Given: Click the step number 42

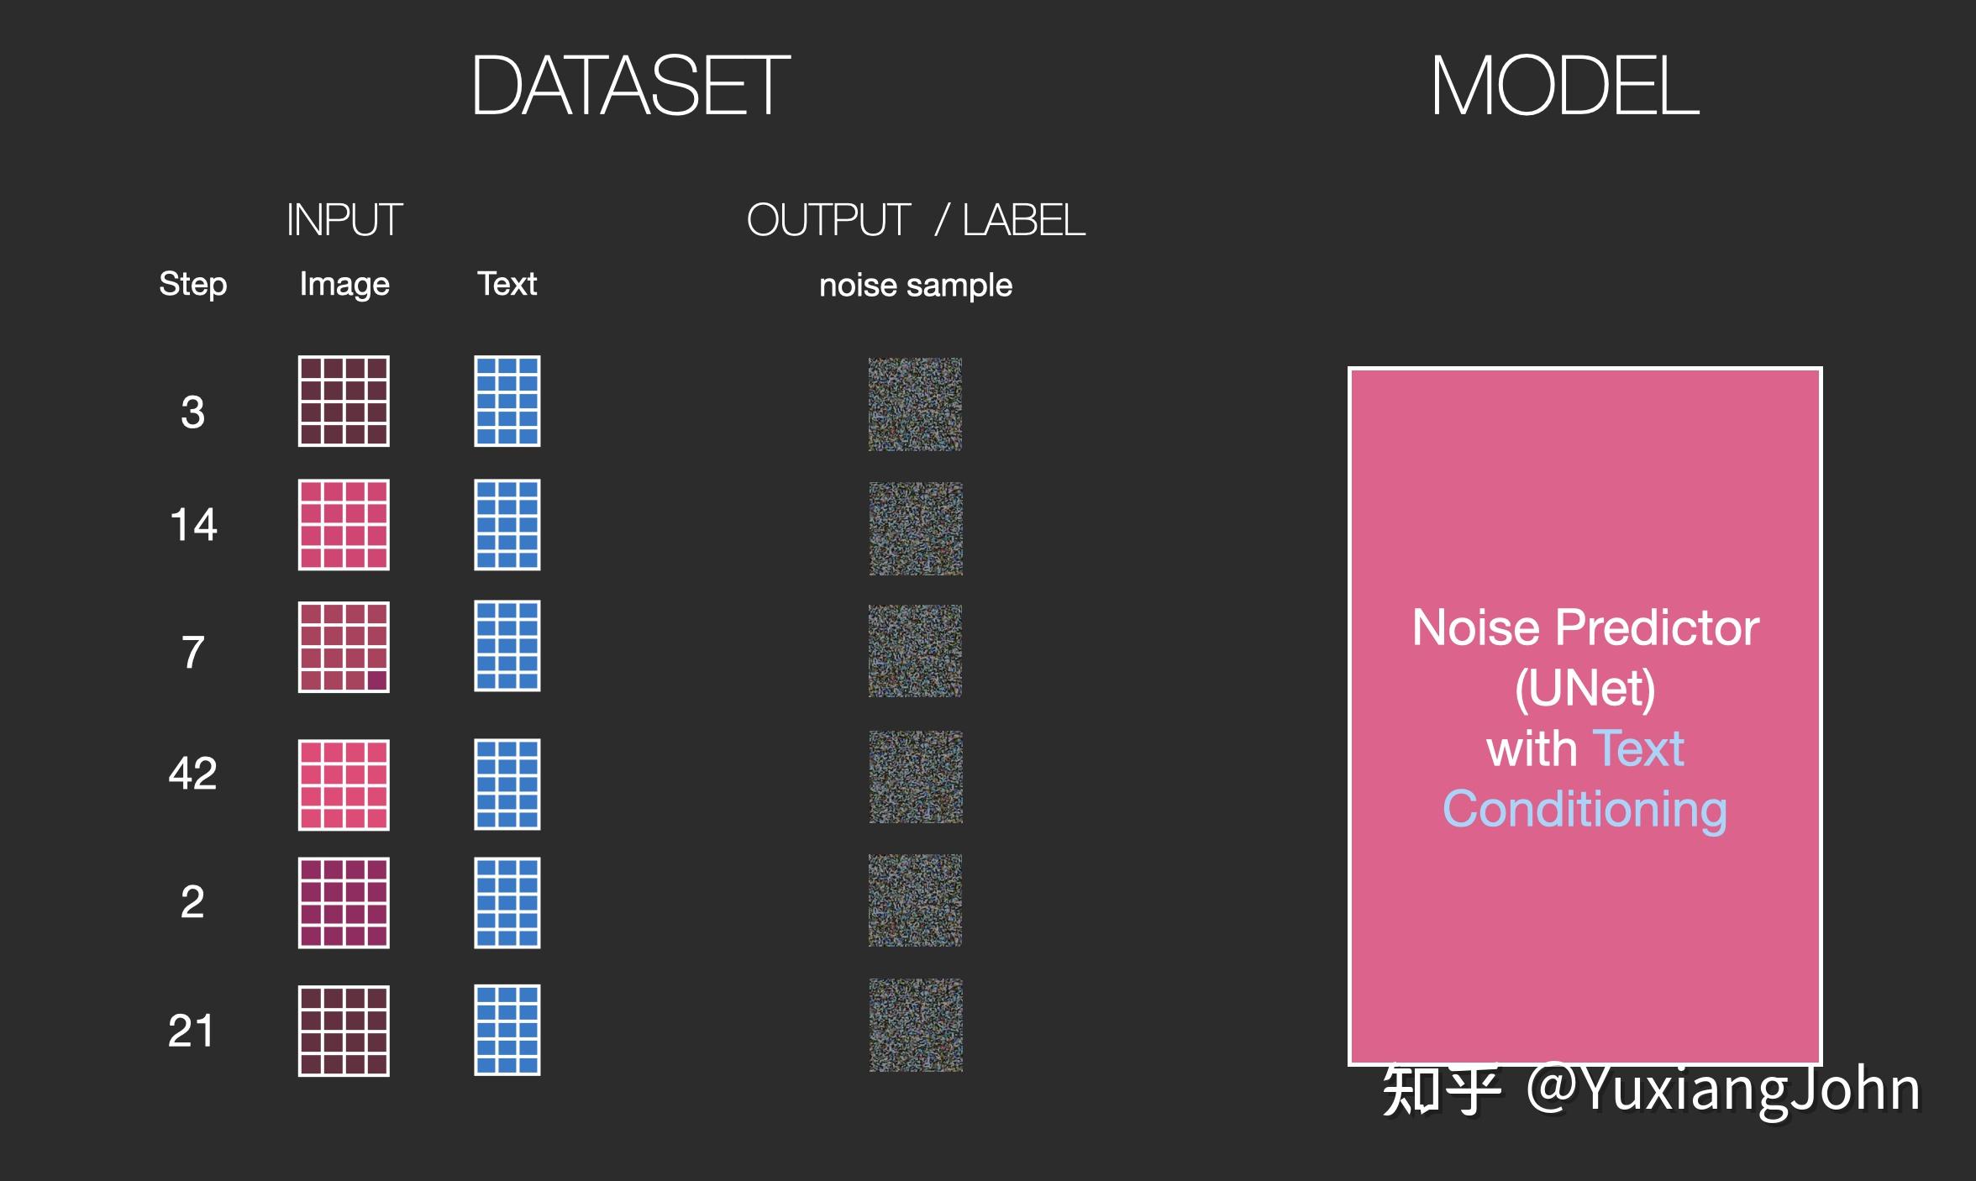Looking at the screenshot, I should [x=192, y=773].
